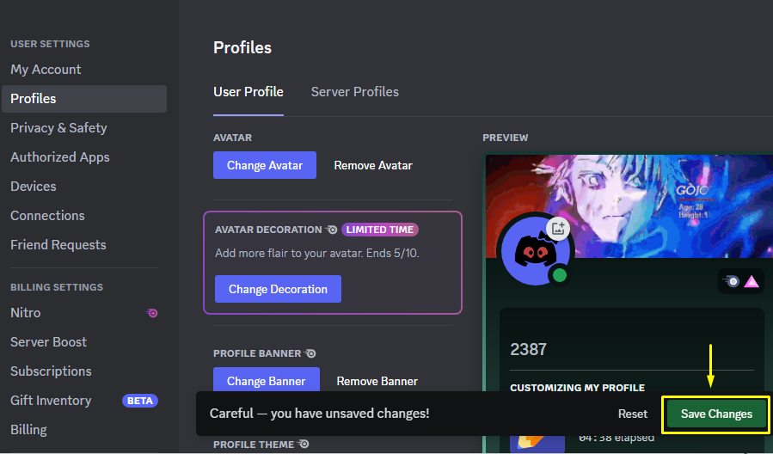773x454 pixels.
Task: Open Devices settings
Action: pyautogui.click(x=33, y=187)
